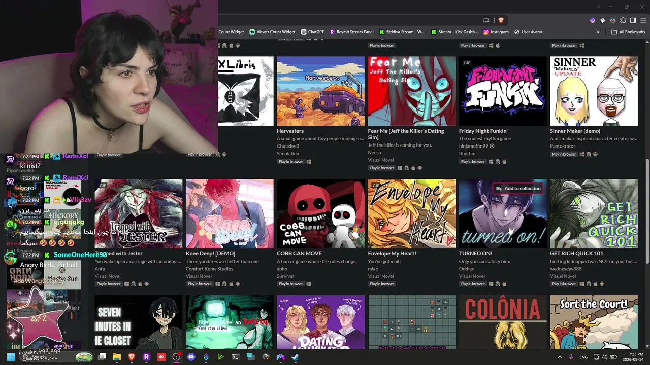Open the User Avatar bookmark
The height and width of the screenshot is (365, 650).
coord(528,32)
